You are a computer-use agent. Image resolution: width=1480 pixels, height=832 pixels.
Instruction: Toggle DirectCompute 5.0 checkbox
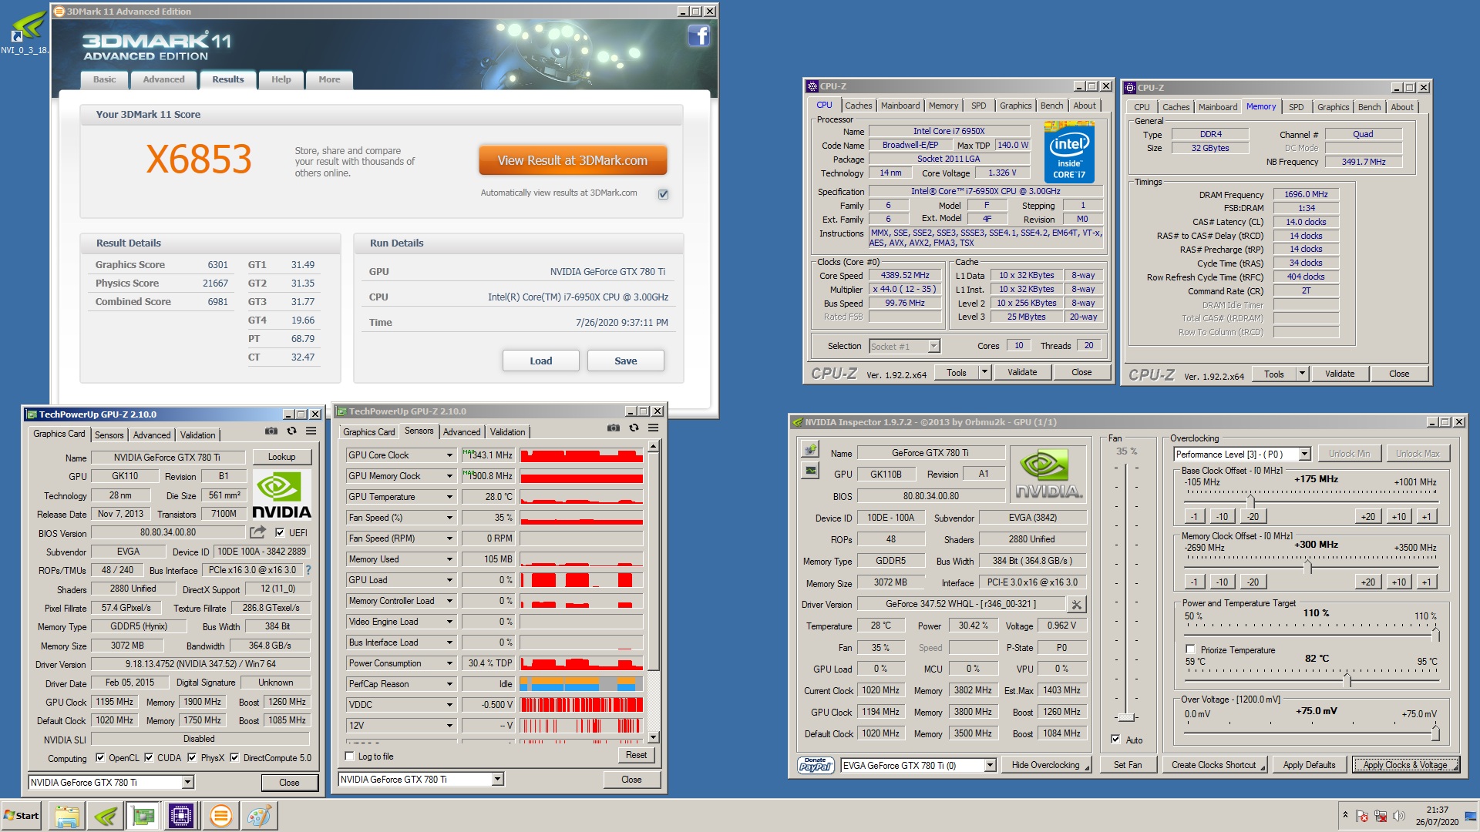(x=234, y=758)
